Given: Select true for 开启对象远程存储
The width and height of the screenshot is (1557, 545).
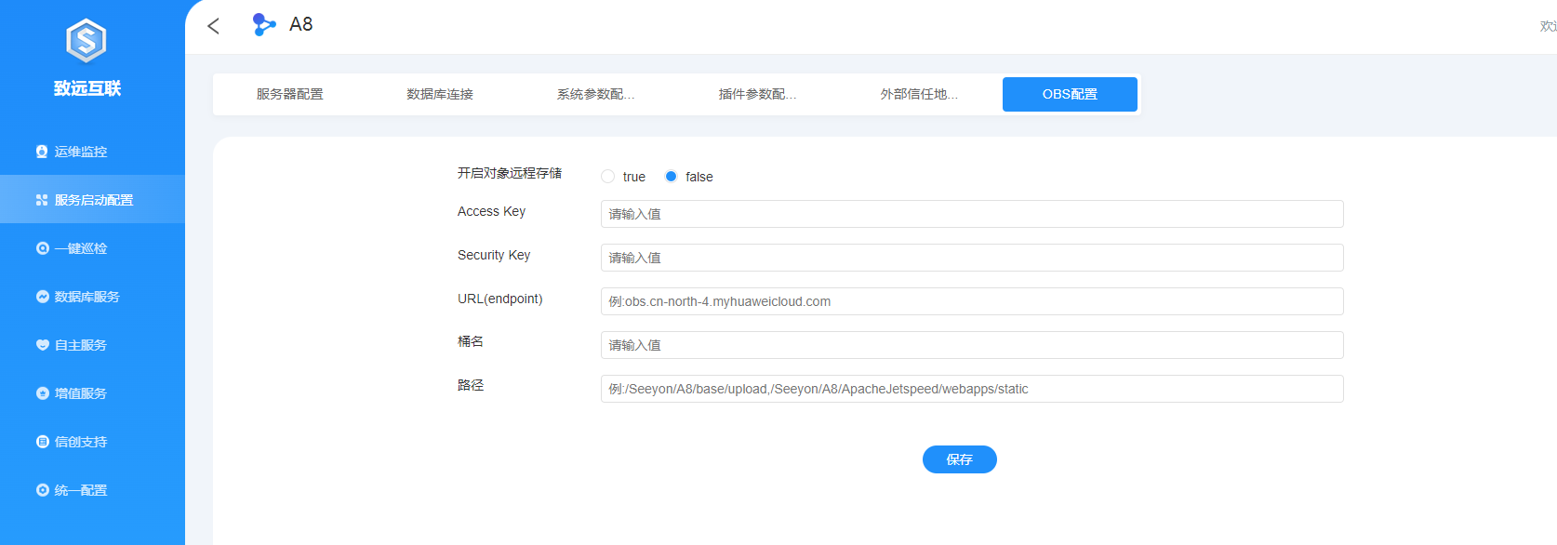Looking at the screenshot, I should [x=607, y=177].
